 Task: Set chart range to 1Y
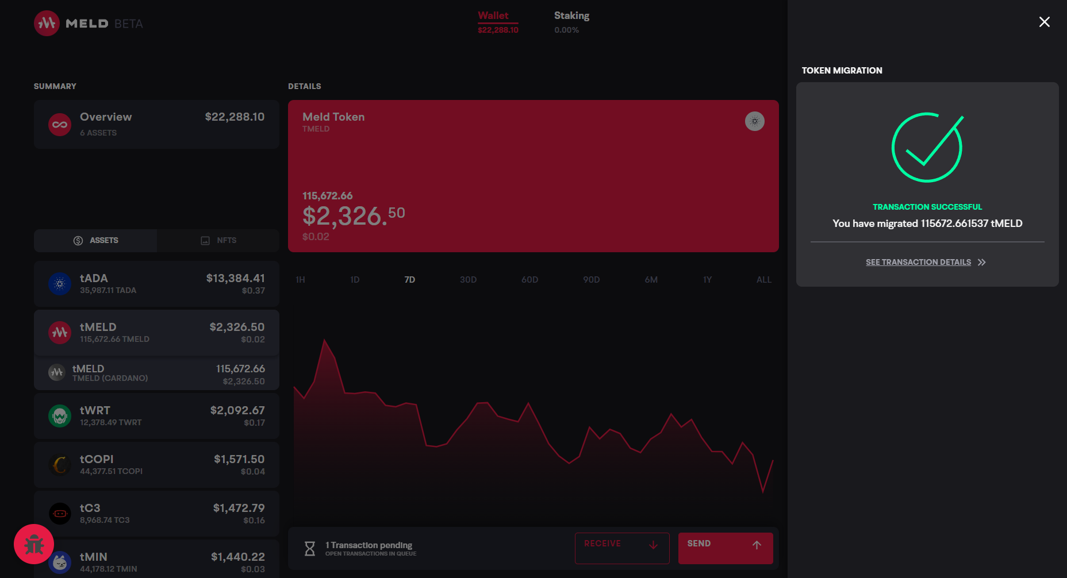[707, 280]
